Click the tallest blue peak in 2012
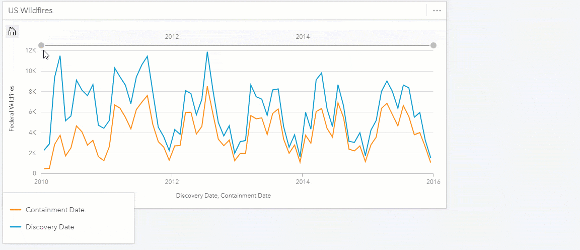 pyautogui.click(x=207, y=52)
